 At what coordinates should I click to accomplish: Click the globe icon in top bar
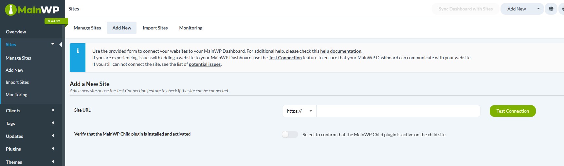tap(551, 9)
